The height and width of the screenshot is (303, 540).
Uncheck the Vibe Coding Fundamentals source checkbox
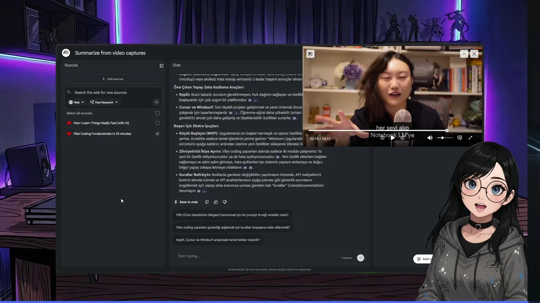pos(157,133)
